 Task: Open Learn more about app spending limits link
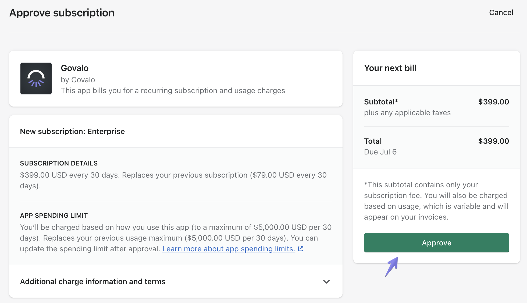(229, 249)
